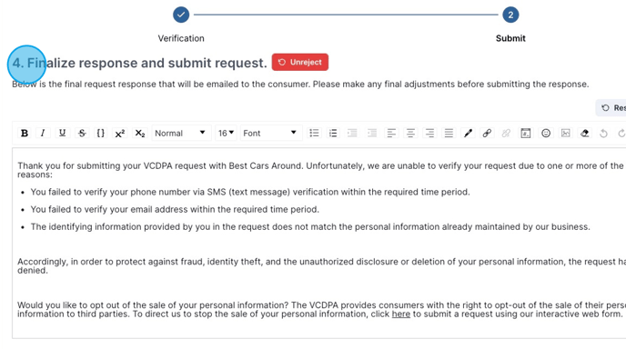Open the text color picker
Screen dimensions: 626x349
(x=468, y=133)
